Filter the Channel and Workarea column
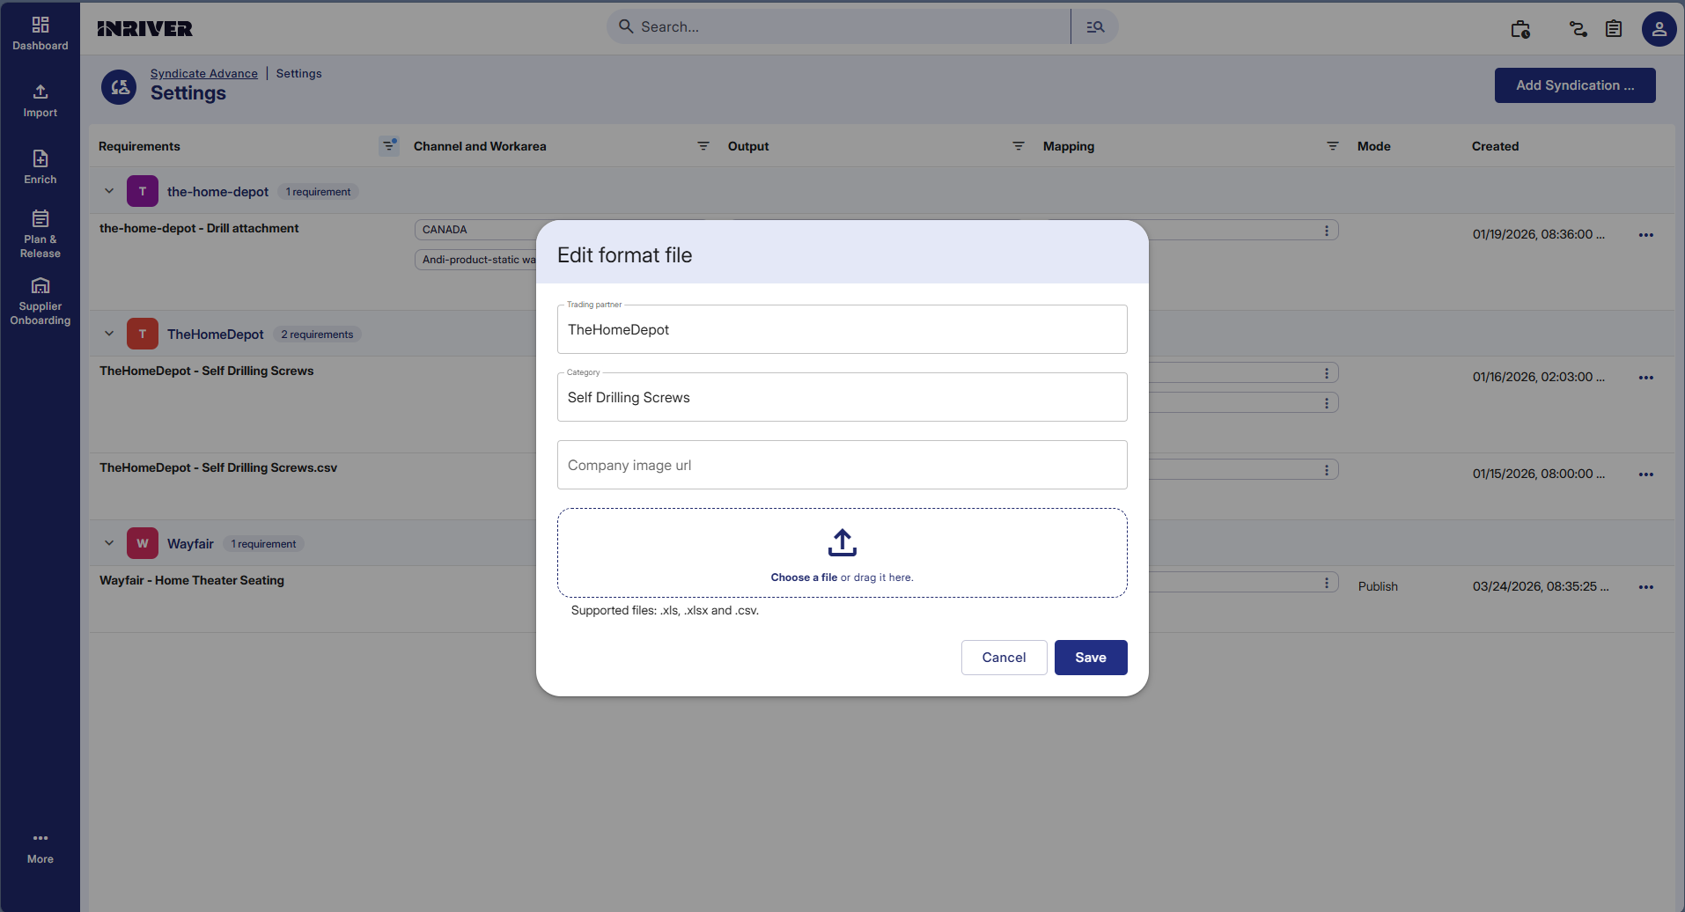The width and height of the screenshot is (1685, 912). click(x=703, y=146)
